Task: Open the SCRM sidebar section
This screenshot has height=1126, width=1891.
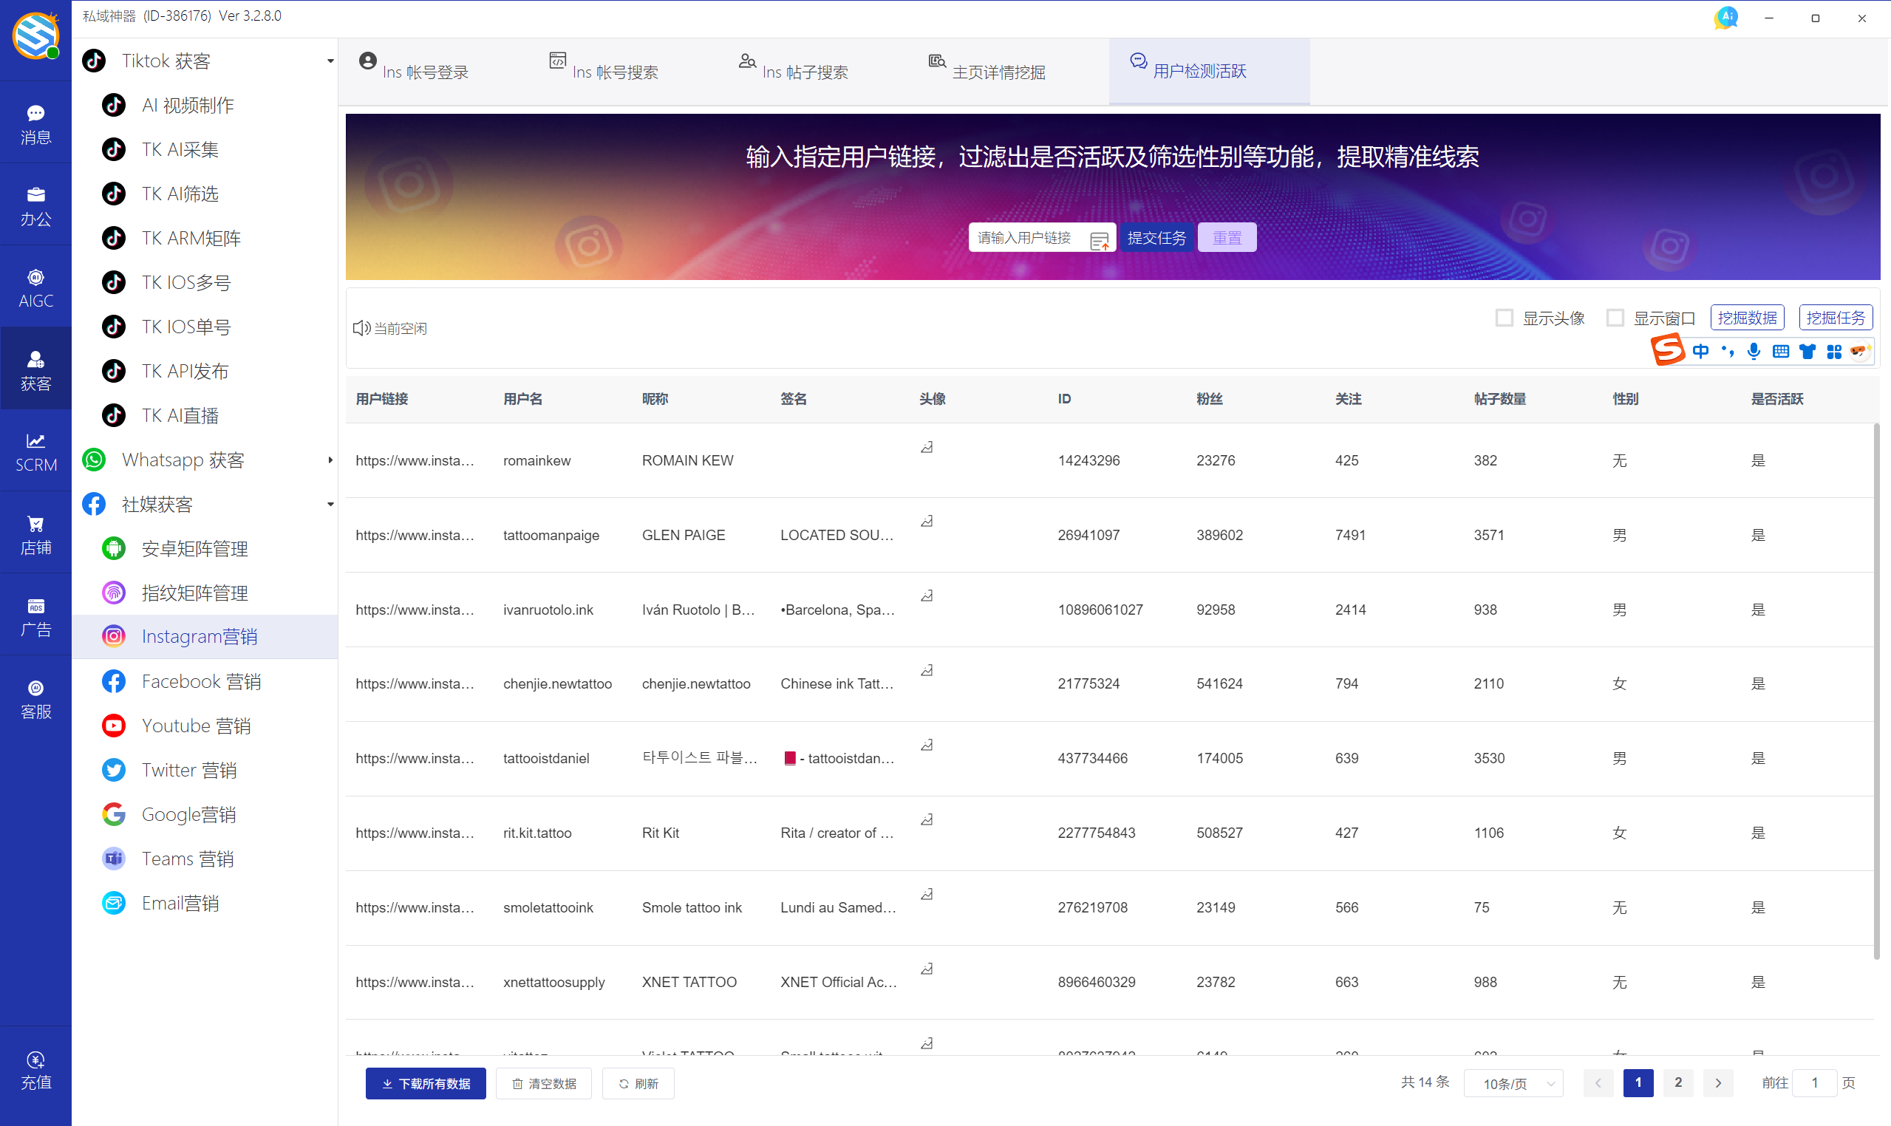Action: pos(35,451)
